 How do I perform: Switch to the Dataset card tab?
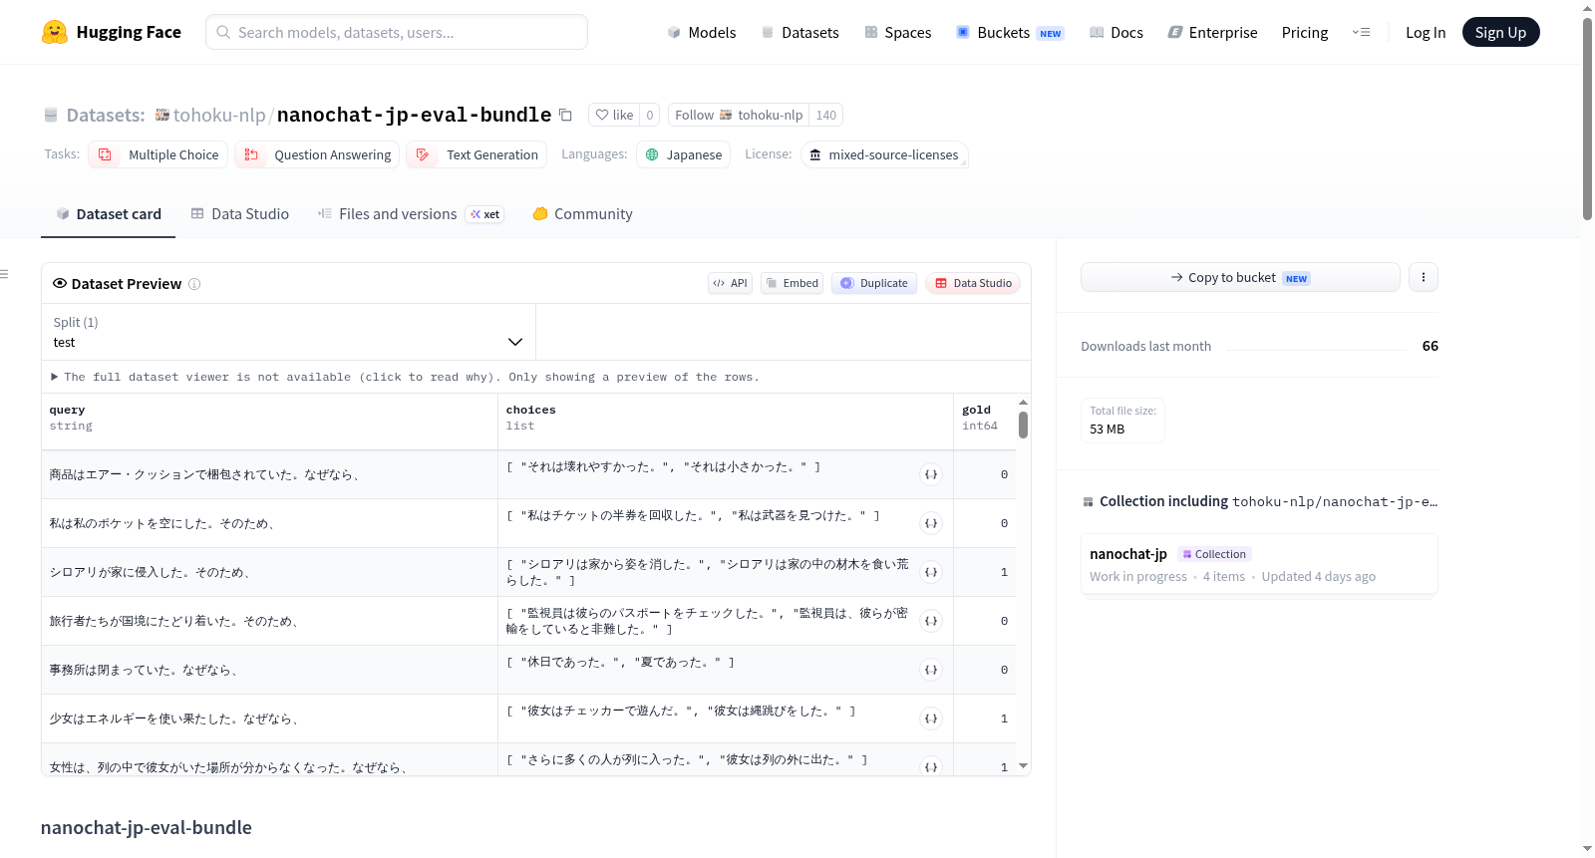pyautogui.click(x=108, y=213)
